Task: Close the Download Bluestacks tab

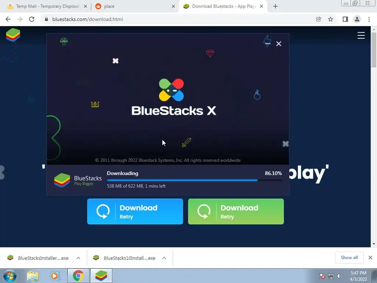Action: 261,7
